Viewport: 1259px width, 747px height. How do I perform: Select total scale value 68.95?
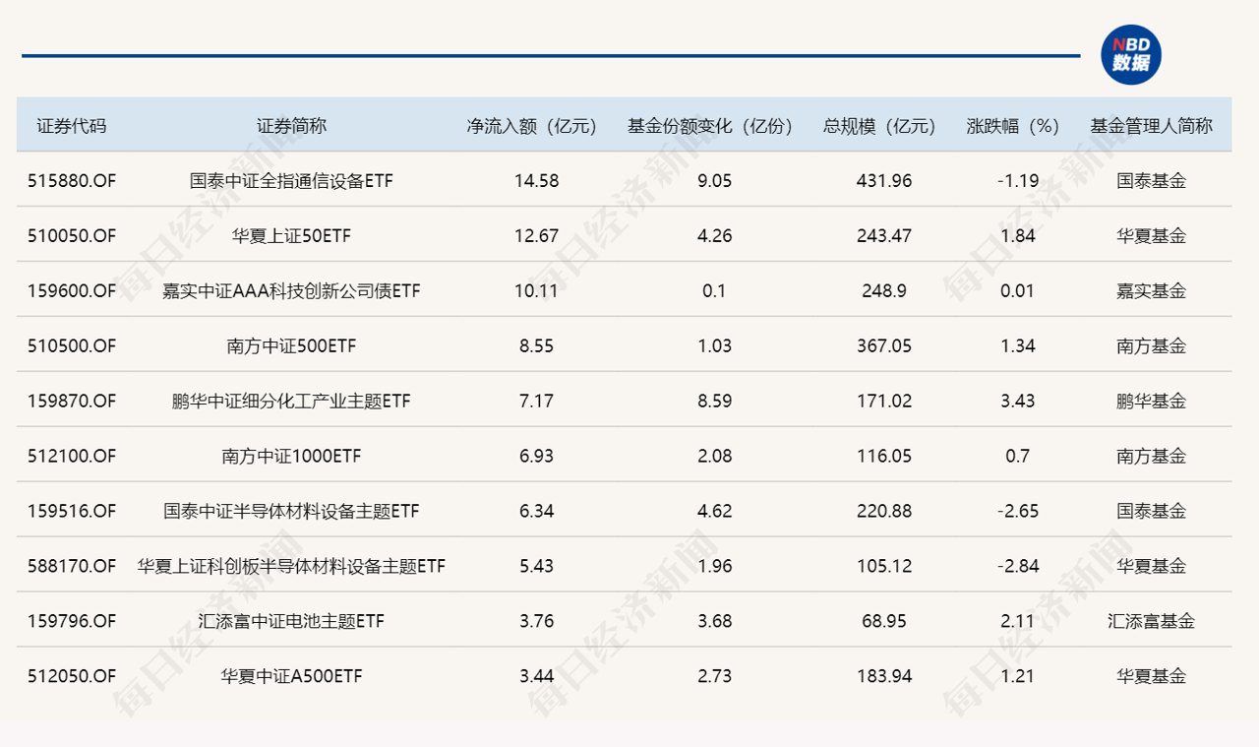tap(883, 622)
